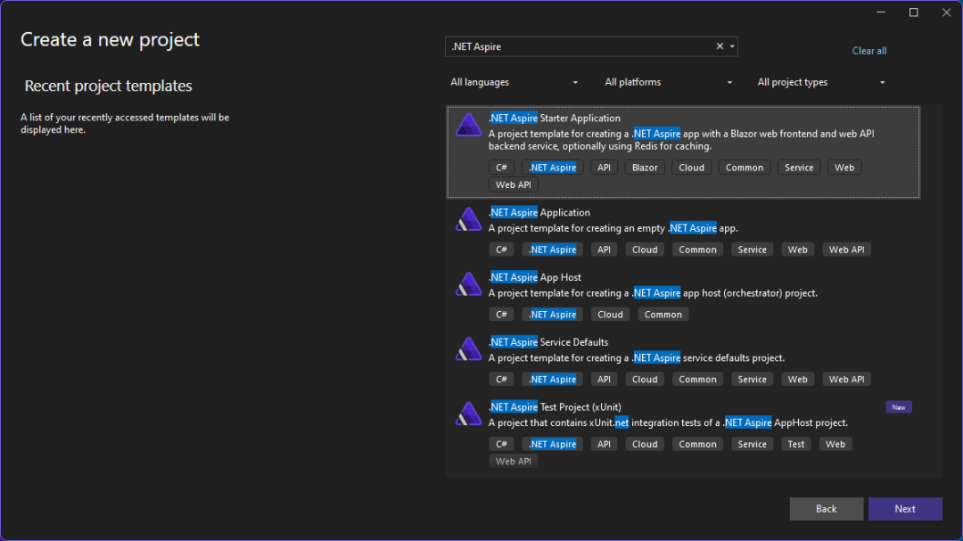Minimize the Create a new project window

[881, 12]
